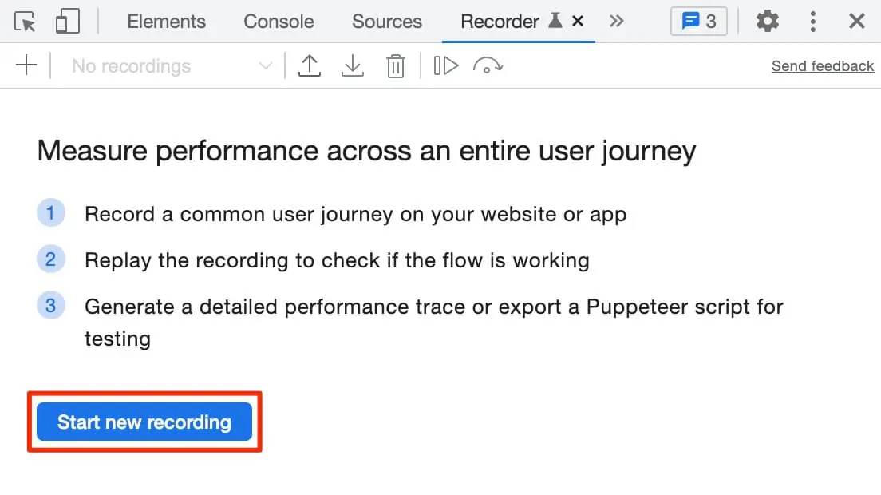Viewport: 881px width, 495px height.
Task: Follow the Send feedback link
Action: (x=822, y=66)
